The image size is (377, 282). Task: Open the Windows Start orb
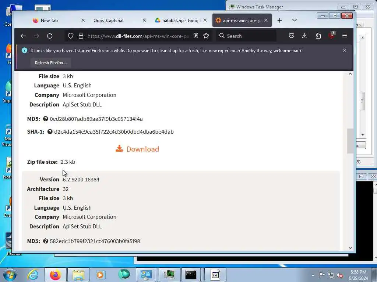pyautogui.click(x=10, y=275)
